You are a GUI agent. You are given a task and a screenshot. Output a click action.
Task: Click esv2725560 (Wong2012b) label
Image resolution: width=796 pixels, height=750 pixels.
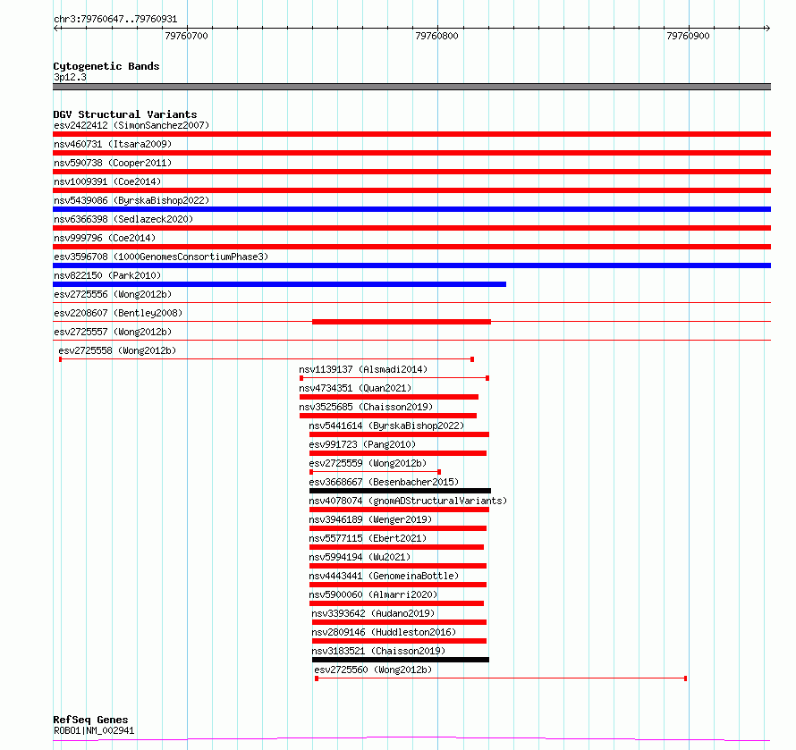[373, 670]
